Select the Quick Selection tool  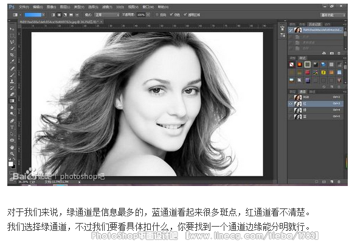pos(12,48)
